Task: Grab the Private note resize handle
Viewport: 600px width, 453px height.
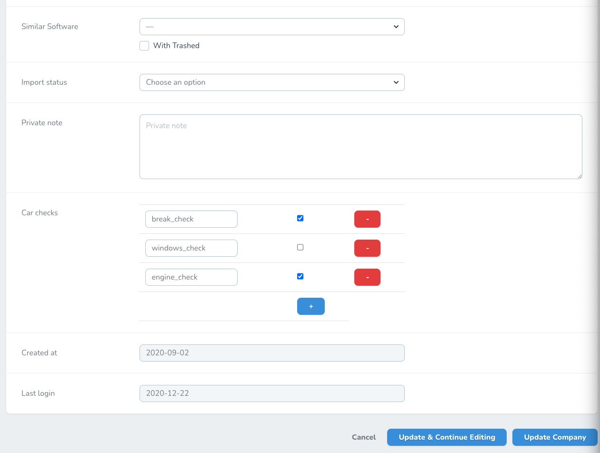Action: point(579,176)
